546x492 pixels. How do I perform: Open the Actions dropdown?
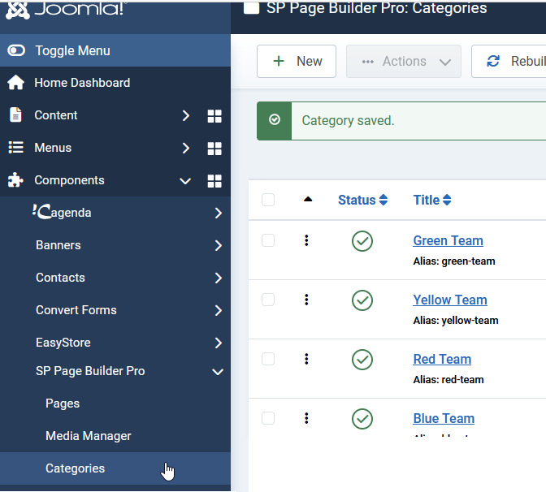tap(404, 61)
